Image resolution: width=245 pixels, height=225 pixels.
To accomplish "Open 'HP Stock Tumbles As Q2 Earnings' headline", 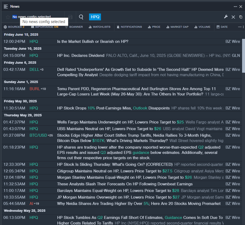I will (x=140, y=220).
